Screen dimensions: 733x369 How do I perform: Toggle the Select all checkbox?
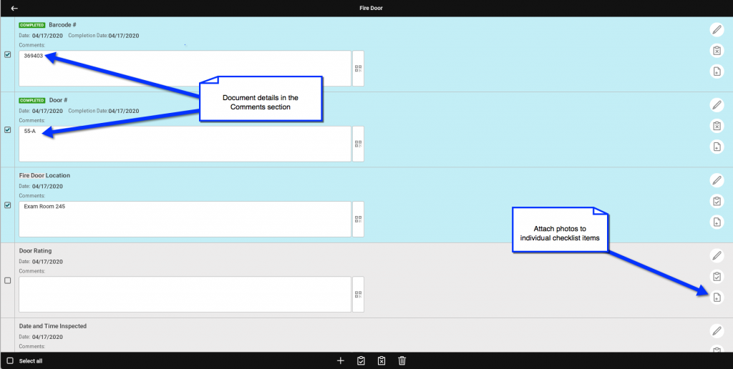(x=10, y=361)
